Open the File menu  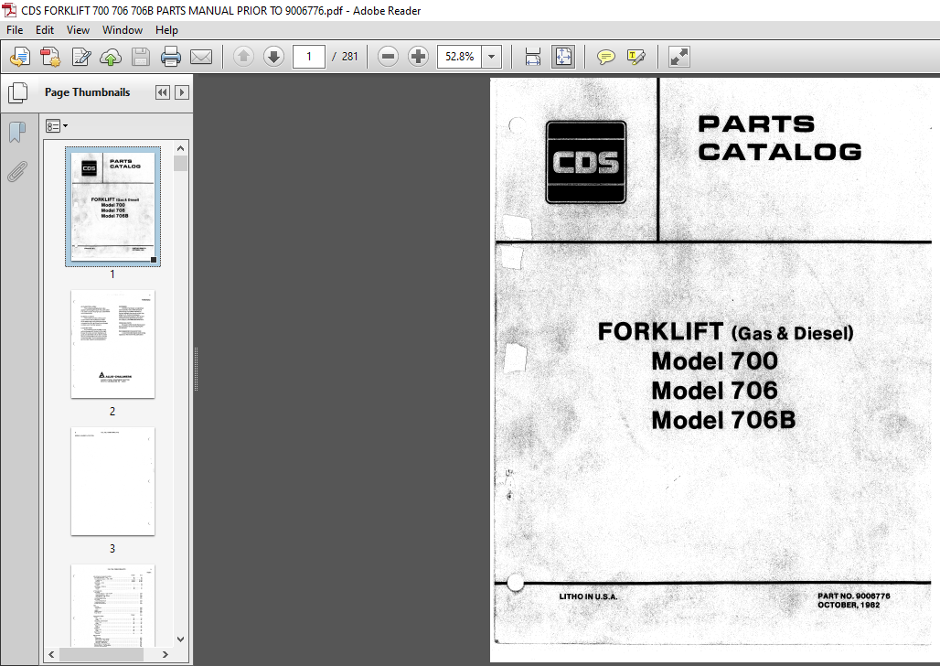15,30
